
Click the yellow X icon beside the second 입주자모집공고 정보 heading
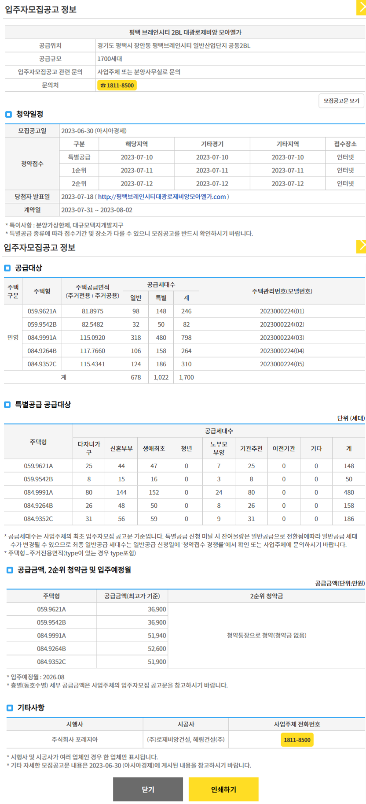[x=361, y=246]
